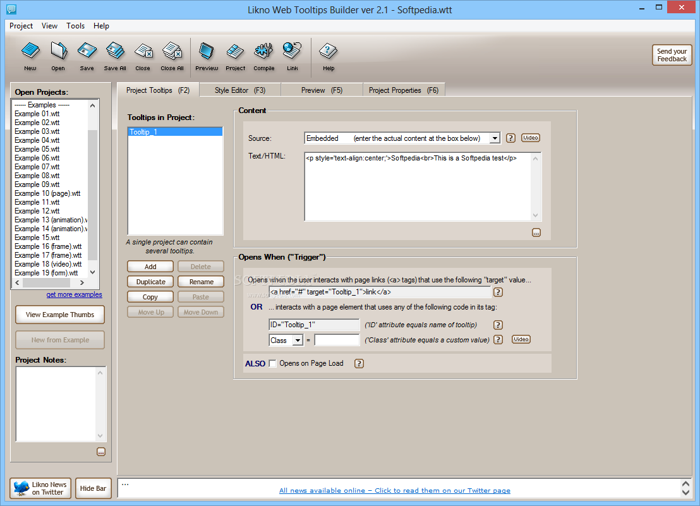Open the Help menu

pyautogui.click(x=101, y=26)
